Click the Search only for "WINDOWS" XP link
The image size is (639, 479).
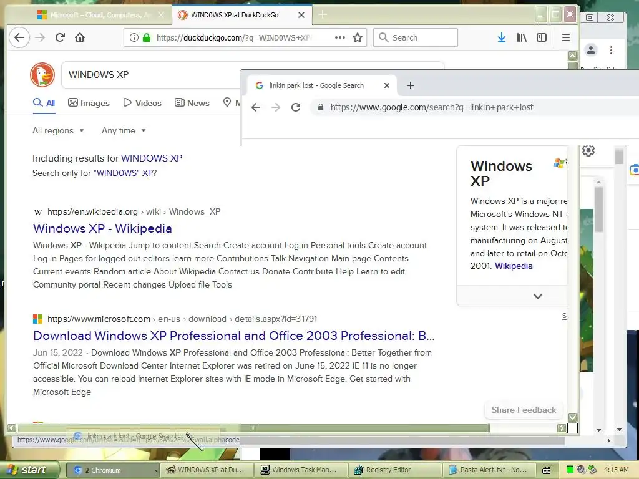(125, 173)
